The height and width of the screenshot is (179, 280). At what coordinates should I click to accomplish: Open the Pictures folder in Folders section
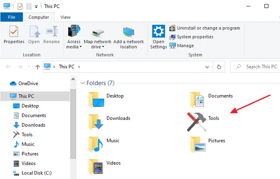207,145
